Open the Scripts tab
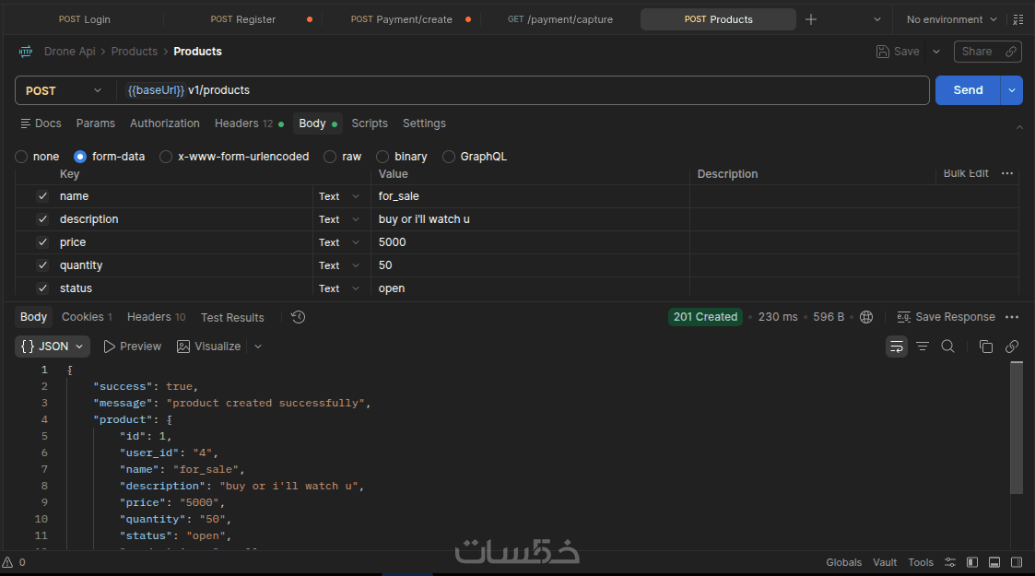Viewport: 1035px width, 576px height. (370, 123)
